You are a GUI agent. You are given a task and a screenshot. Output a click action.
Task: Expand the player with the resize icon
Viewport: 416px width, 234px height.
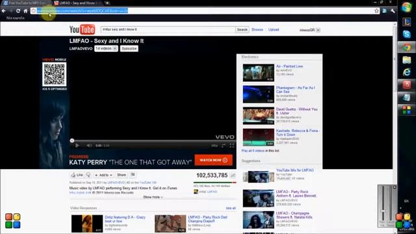(x=224, y=146)
